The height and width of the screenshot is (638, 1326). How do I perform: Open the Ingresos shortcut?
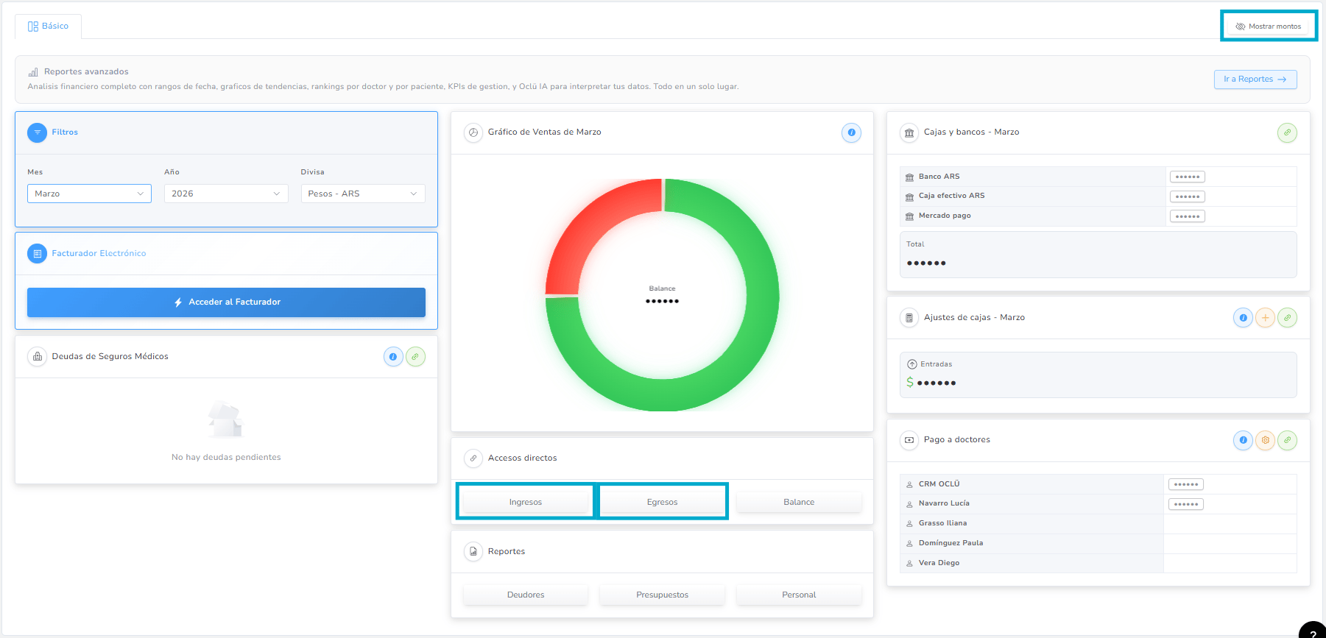pyautogui.click(x=526, y=502)
